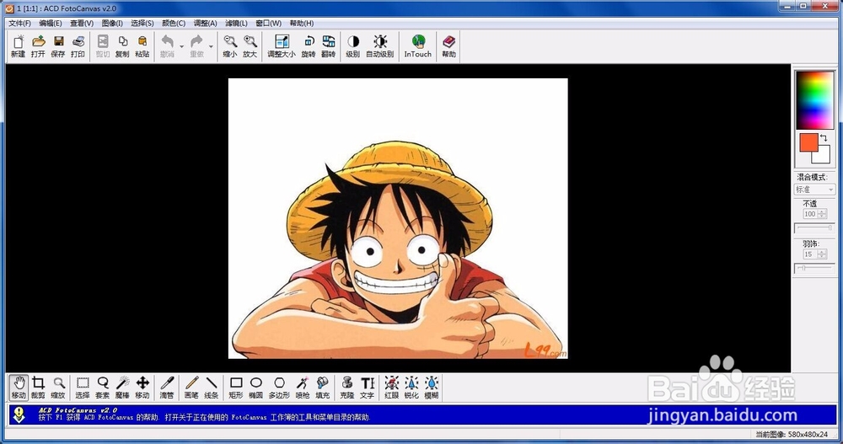
Task: Select the 缩放 magnifier tool
Action: click(x=58, y=388)
